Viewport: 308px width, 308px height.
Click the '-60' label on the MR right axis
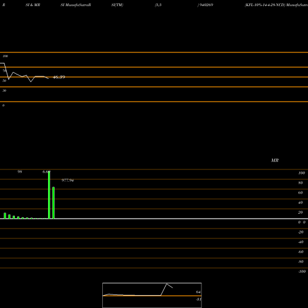coord(301,252)
